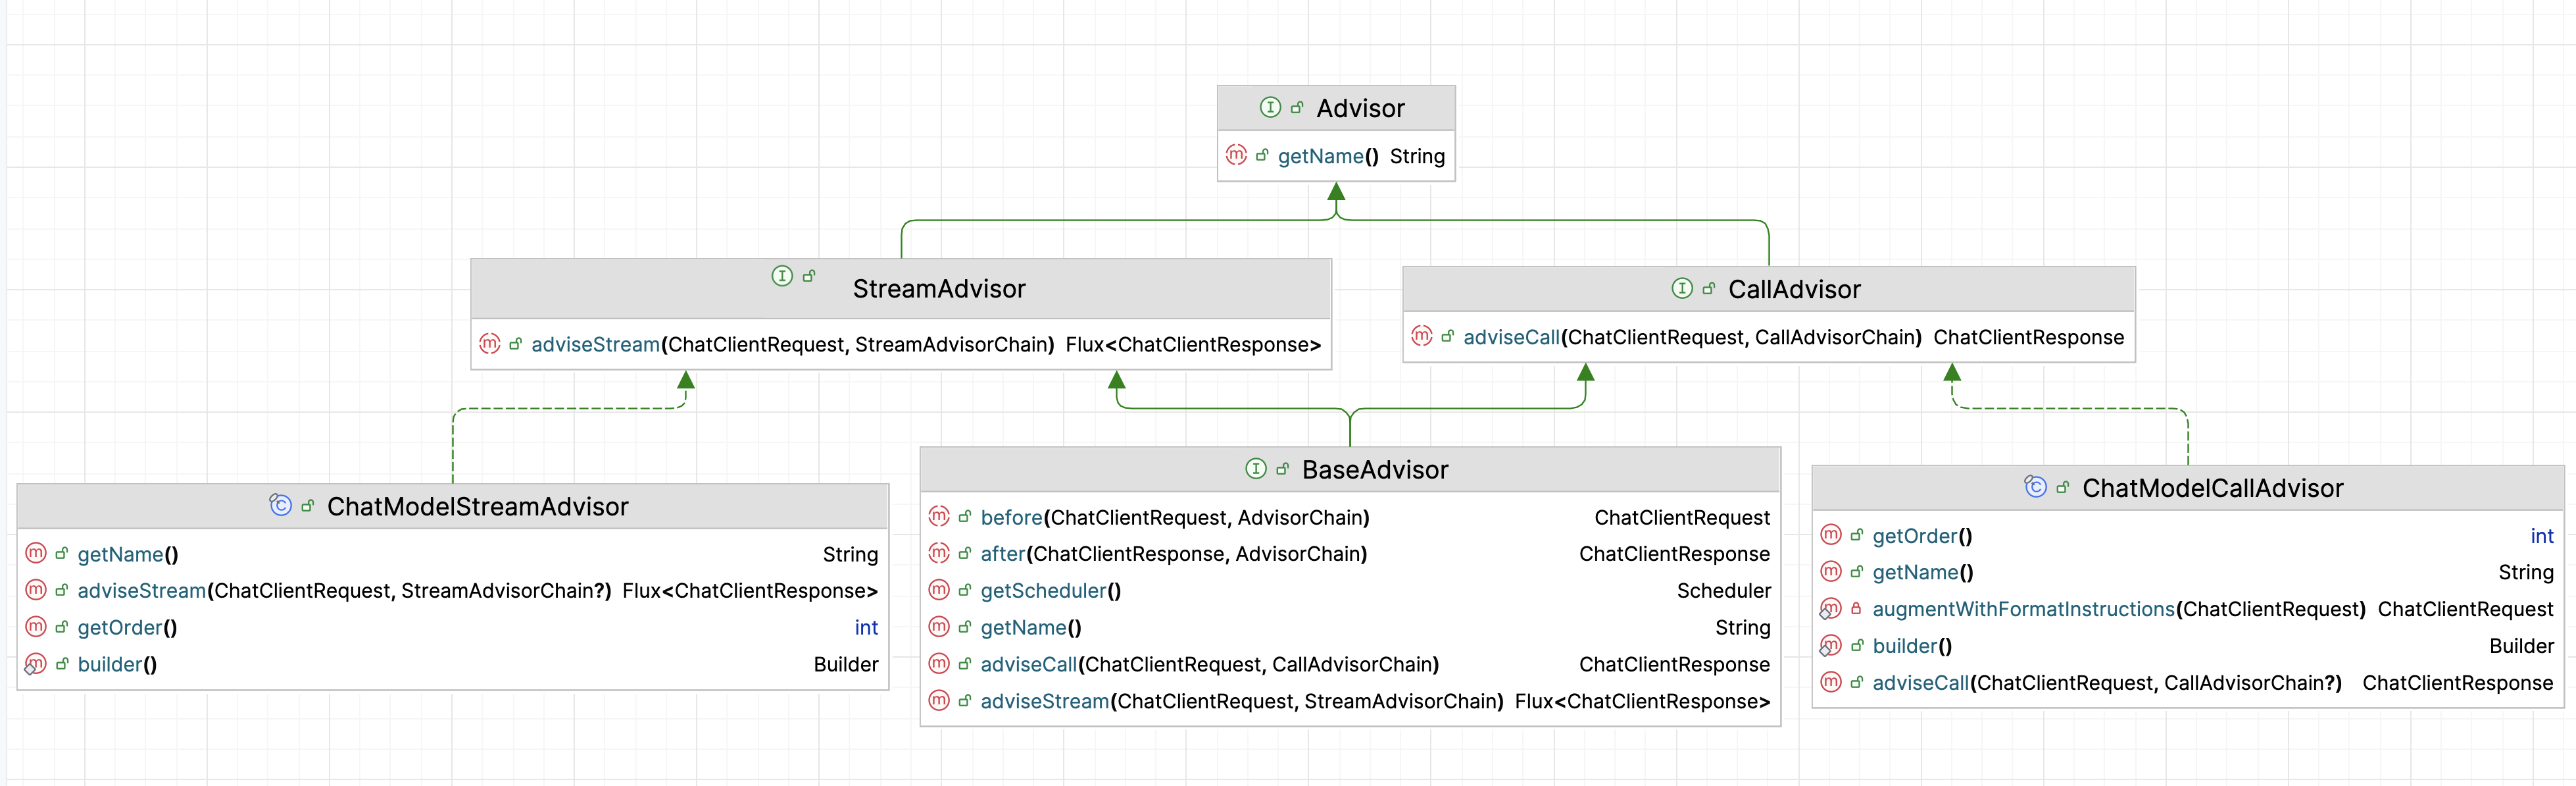This screenshot has width=2576, height=786.
Task: Select adviseCall method in CallAdvisor node
Action: [x=1511, y=338]
